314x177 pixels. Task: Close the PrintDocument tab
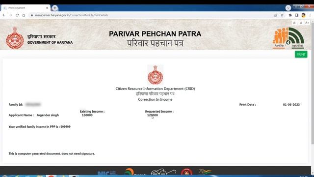(x=47, y=8)
